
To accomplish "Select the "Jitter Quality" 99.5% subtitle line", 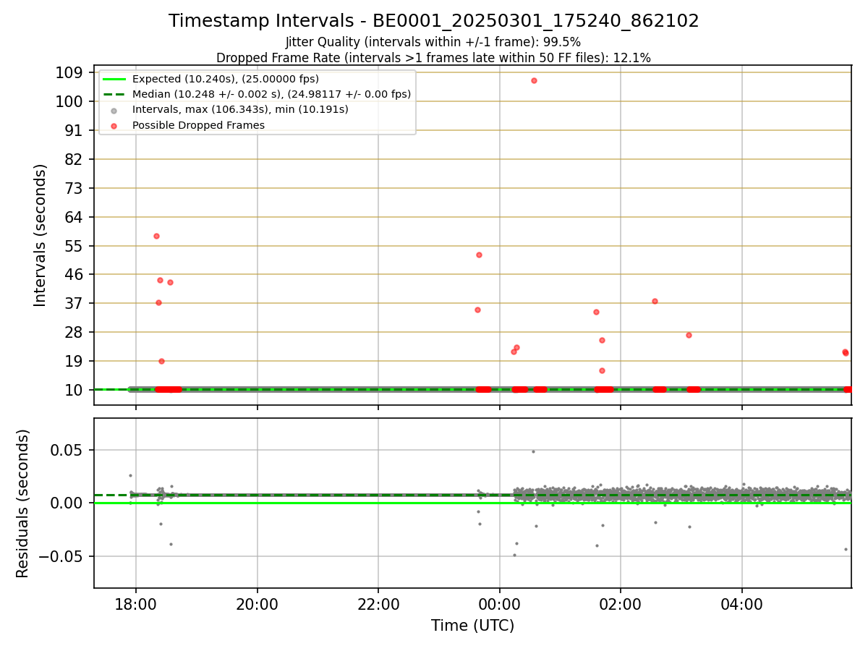I will (433, 43).
